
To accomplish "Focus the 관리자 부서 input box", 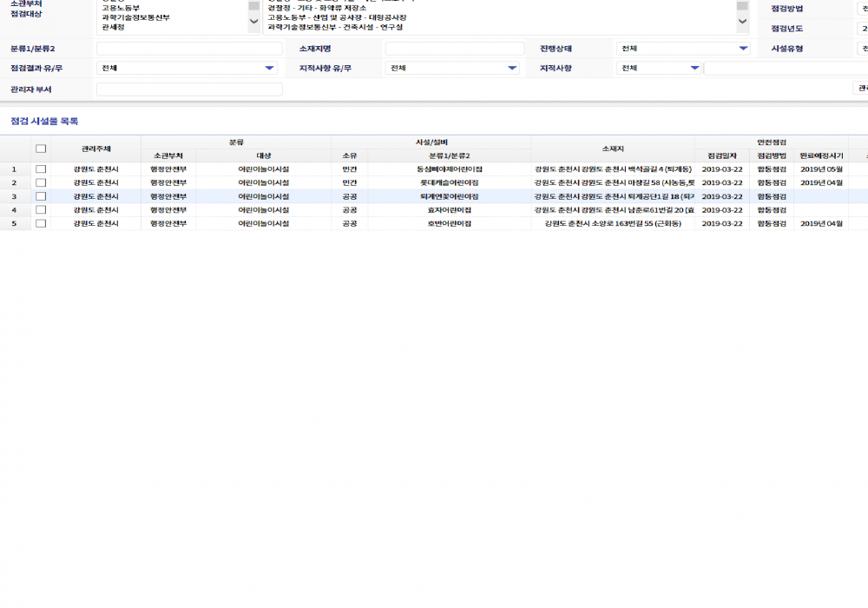I will point(189,89).
